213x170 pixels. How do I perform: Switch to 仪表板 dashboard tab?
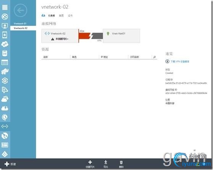pos(52,16)
